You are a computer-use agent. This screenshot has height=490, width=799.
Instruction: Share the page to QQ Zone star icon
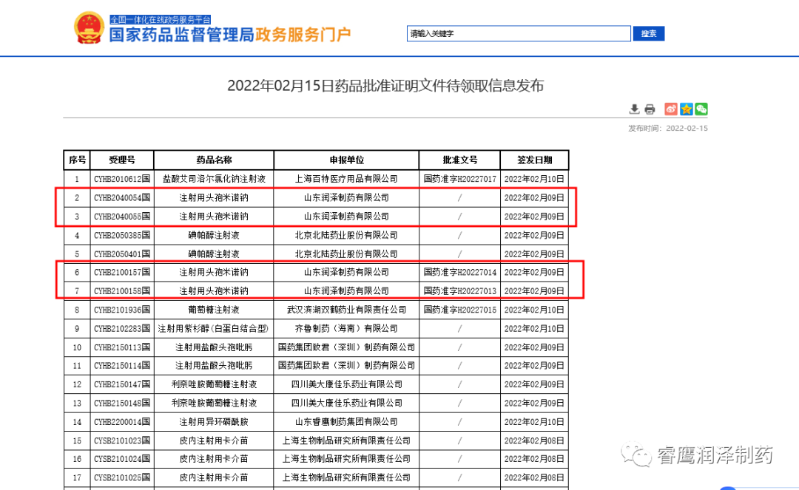click(686, 109)
